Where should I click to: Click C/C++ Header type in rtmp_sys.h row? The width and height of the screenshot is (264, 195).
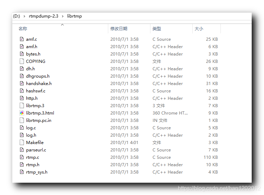coord(168,172)
